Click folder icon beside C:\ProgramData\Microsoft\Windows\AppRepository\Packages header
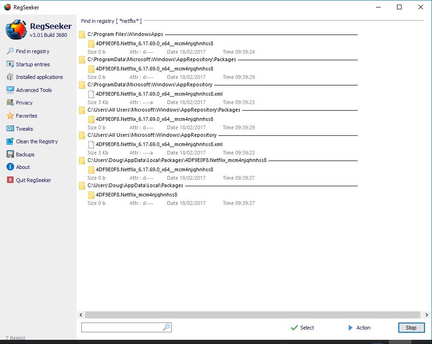 coord(82,60)
